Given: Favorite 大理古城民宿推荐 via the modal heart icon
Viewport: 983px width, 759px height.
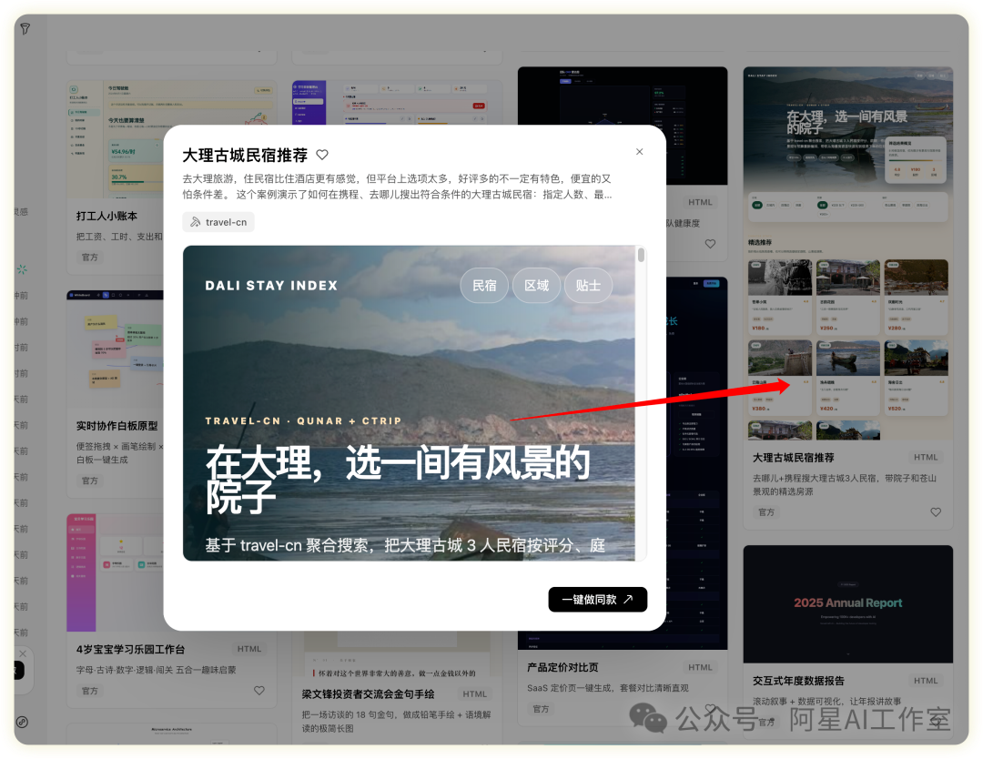Looking at the screenshot, I should click(322, 155).
